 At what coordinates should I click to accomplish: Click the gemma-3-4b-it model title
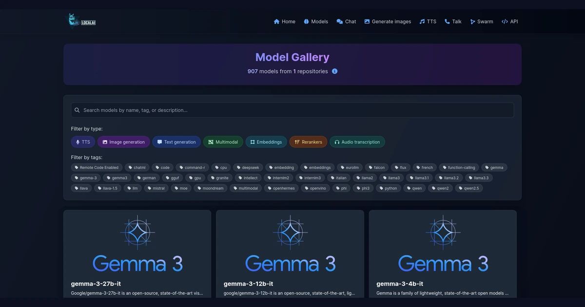(400, 284)
